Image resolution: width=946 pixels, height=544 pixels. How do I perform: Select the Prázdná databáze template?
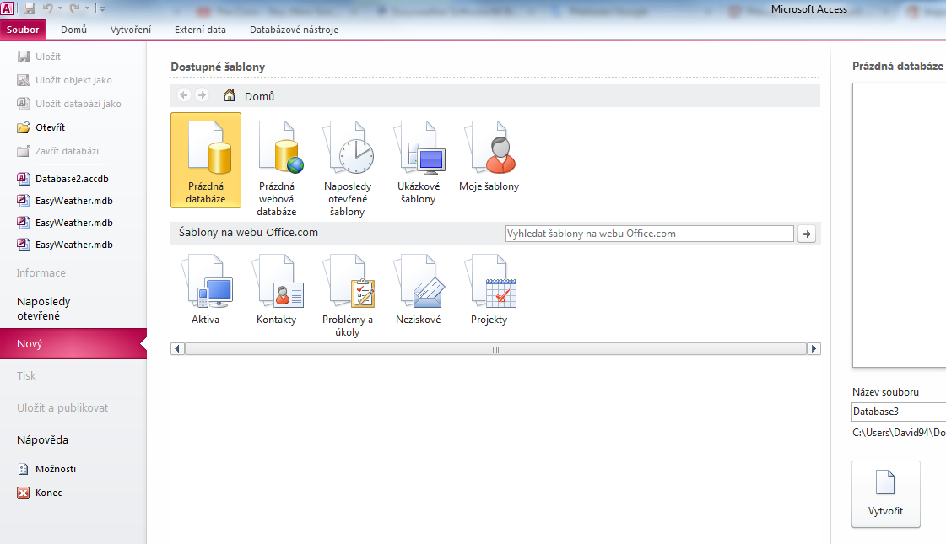coord(206,160)
